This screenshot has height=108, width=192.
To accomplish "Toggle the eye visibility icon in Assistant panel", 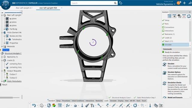I will [174, 16].
